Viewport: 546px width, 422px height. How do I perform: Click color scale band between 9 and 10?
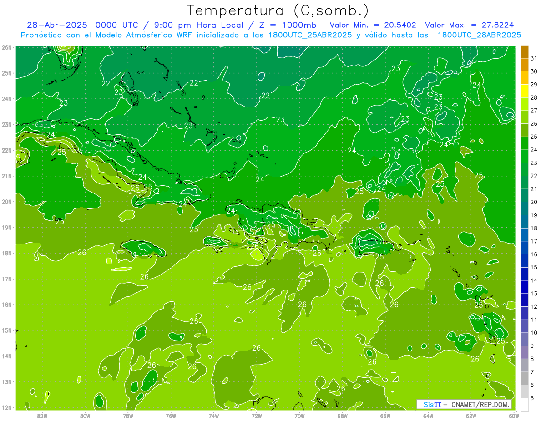pos(525,339)
